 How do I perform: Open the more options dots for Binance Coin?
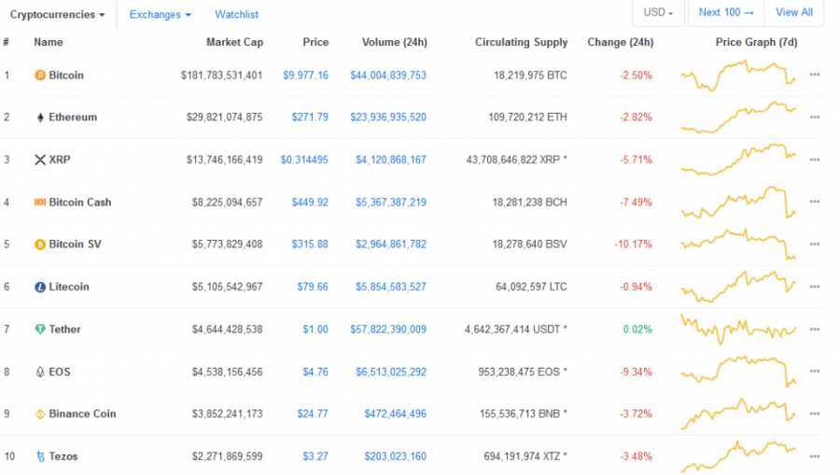[x=814, y=413]
